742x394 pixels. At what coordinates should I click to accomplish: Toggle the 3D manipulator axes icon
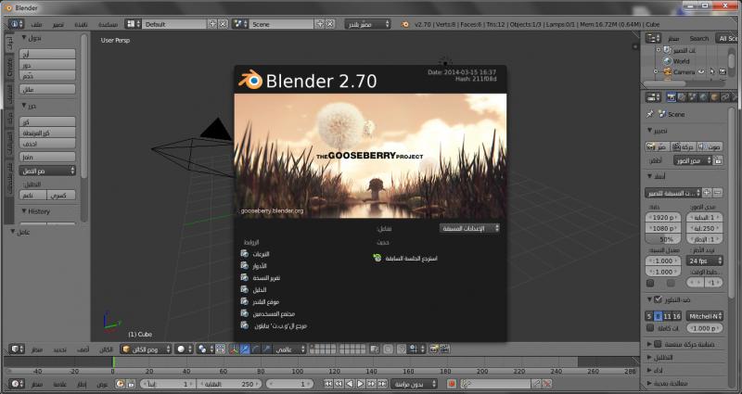pyautogui.click(x=233, y=349)
